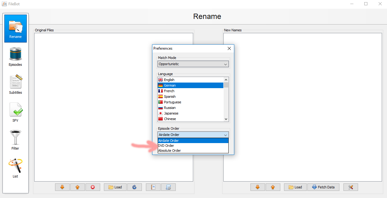
Task: Choose DVD Order option
Action: pos(193,146)
